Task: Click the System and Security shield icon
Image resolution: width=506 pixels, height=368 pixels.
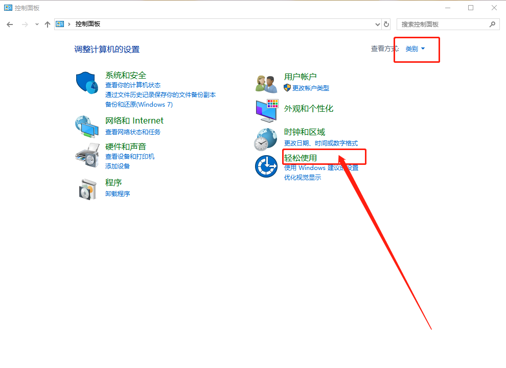Action: (87, 83)
